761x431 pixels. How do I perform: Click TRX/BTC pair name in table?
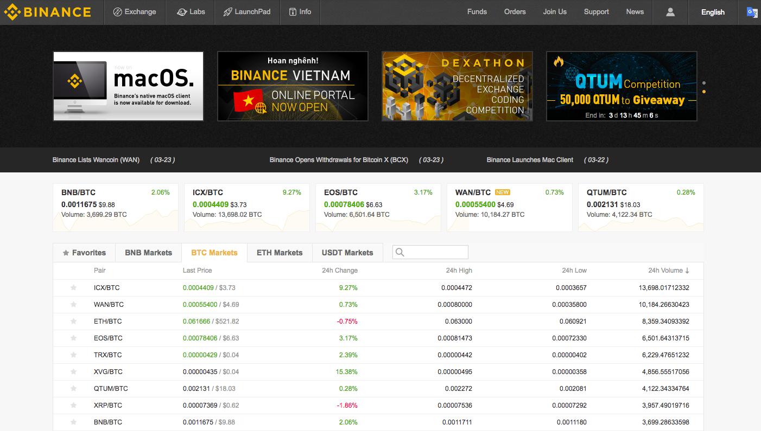tap(108, 355)
